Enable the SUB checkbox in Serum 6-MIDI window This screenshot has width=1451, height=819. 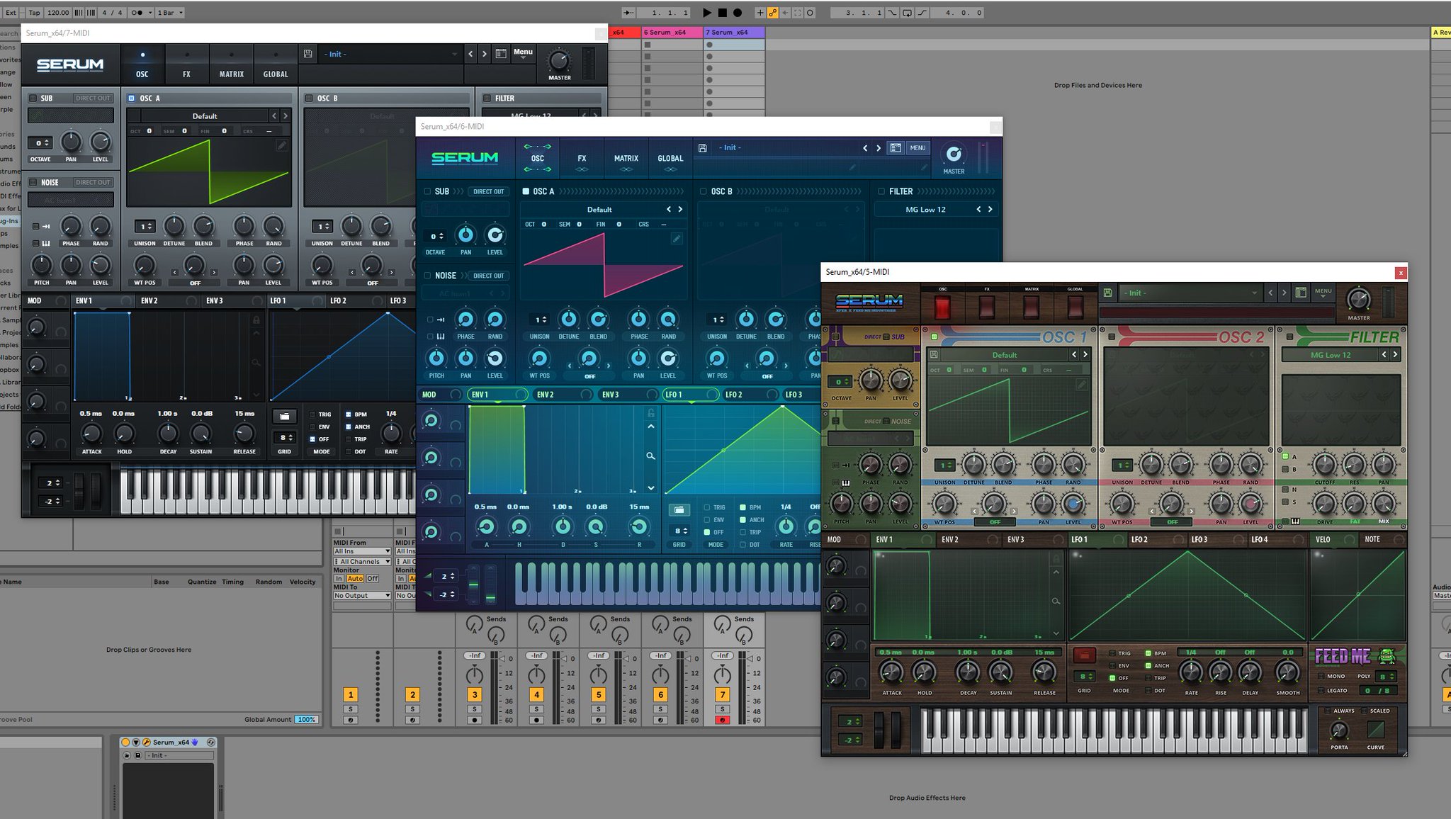click(x=427, y=191)
